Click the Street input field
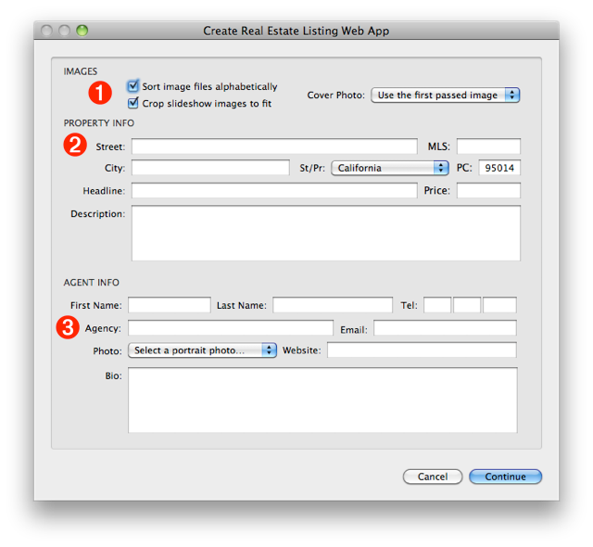 274,146
